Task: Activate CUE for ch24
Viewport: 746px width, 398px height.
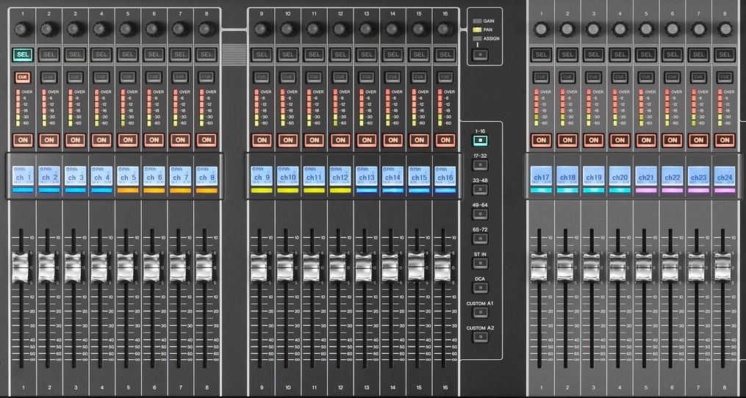Action: pos(725,76)
